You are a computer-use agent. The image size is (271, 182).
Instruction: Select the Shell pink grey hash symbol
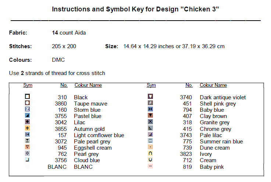tap(150, 103)
